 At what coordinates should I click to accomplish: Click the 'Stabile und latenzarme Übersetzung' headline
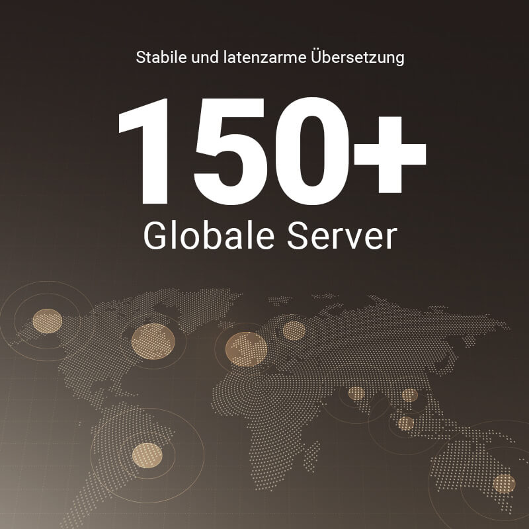point(270,57)
